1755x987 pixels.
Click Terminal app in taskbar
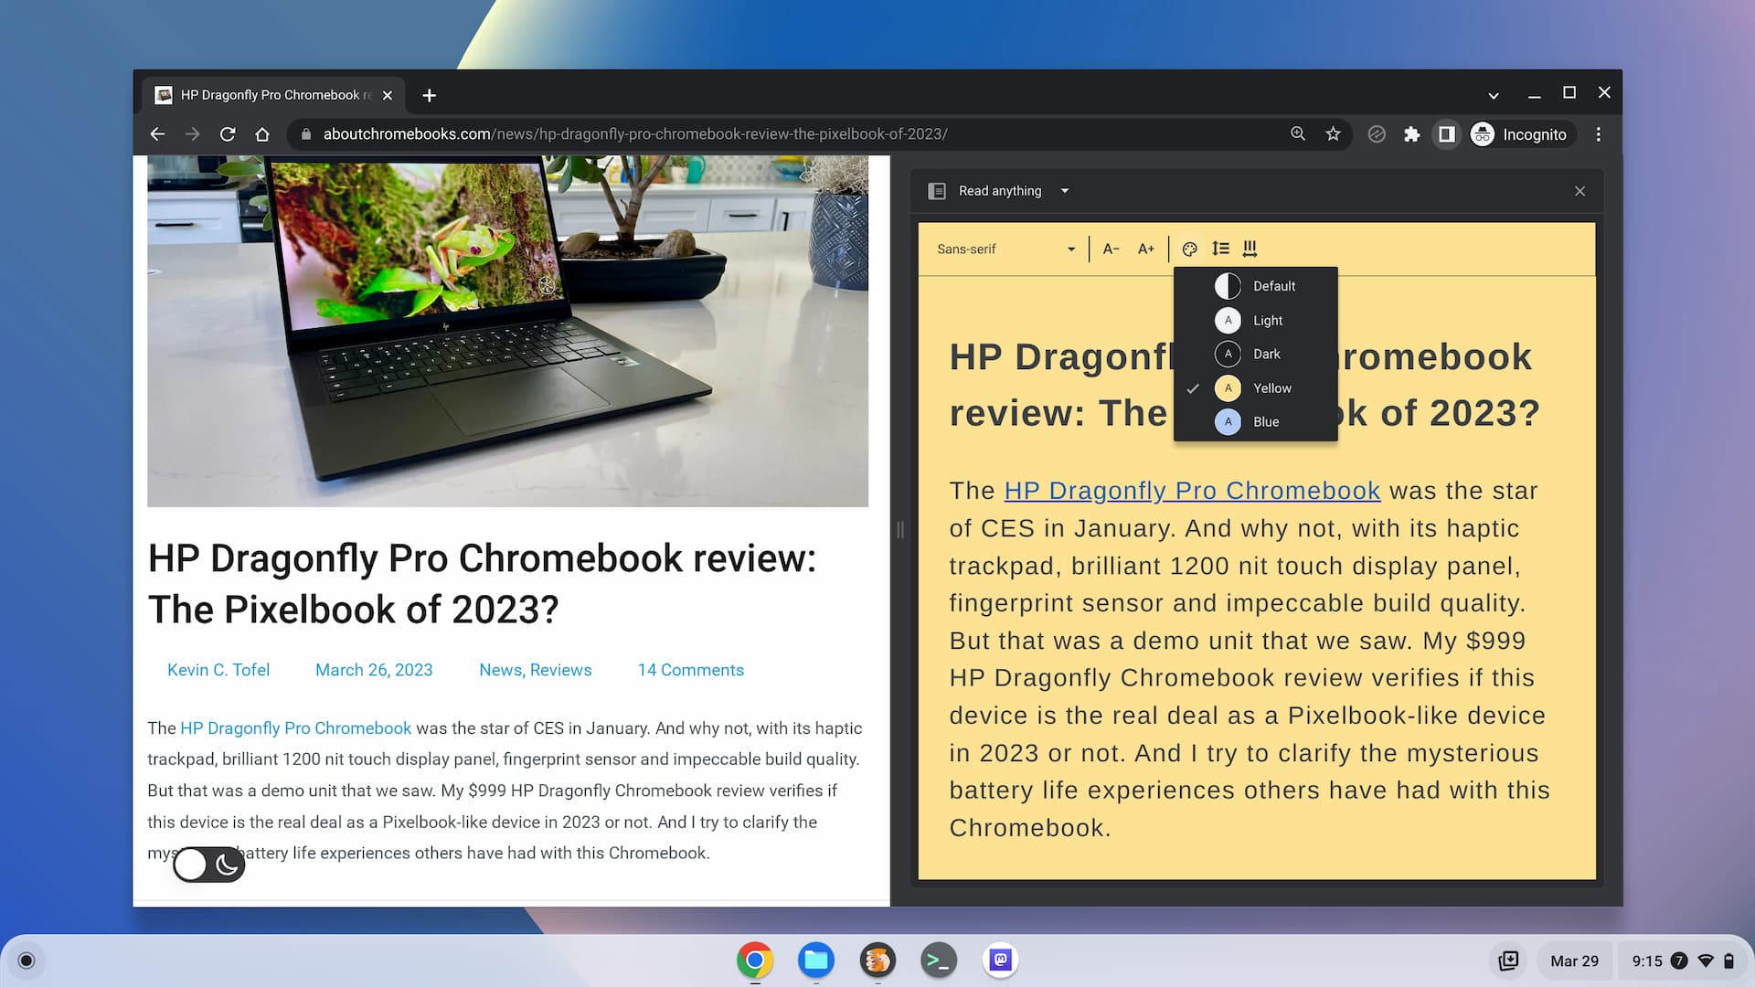939,960
